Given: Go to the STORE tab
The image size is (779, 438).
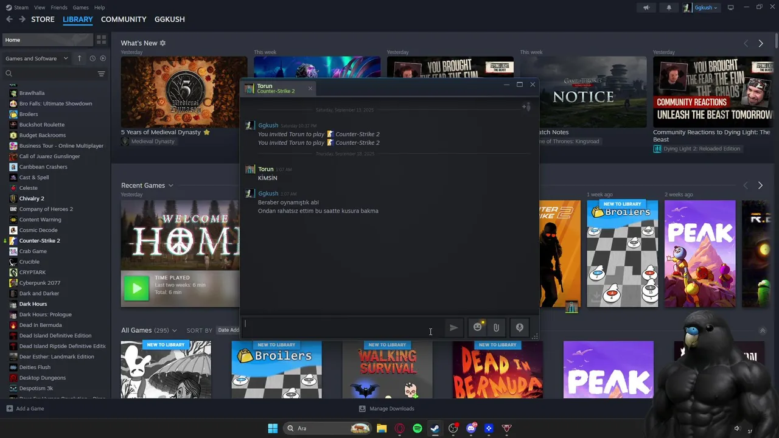Looking at the screenshot, I should click(43, 19).
